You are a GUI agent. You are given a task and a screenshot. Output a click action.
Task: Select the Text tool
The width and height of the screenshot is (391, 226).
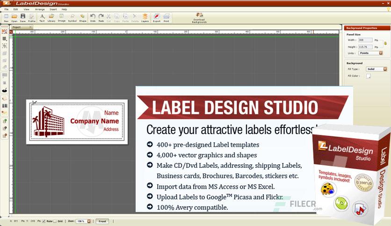pyautogui.click(x=42, y=18)
